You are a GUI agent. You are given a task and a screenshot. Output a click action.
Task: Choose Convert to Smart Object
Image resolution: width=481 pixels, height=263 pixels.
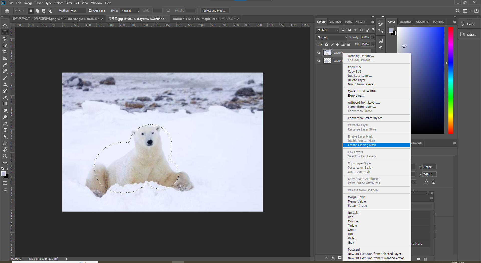365,118
